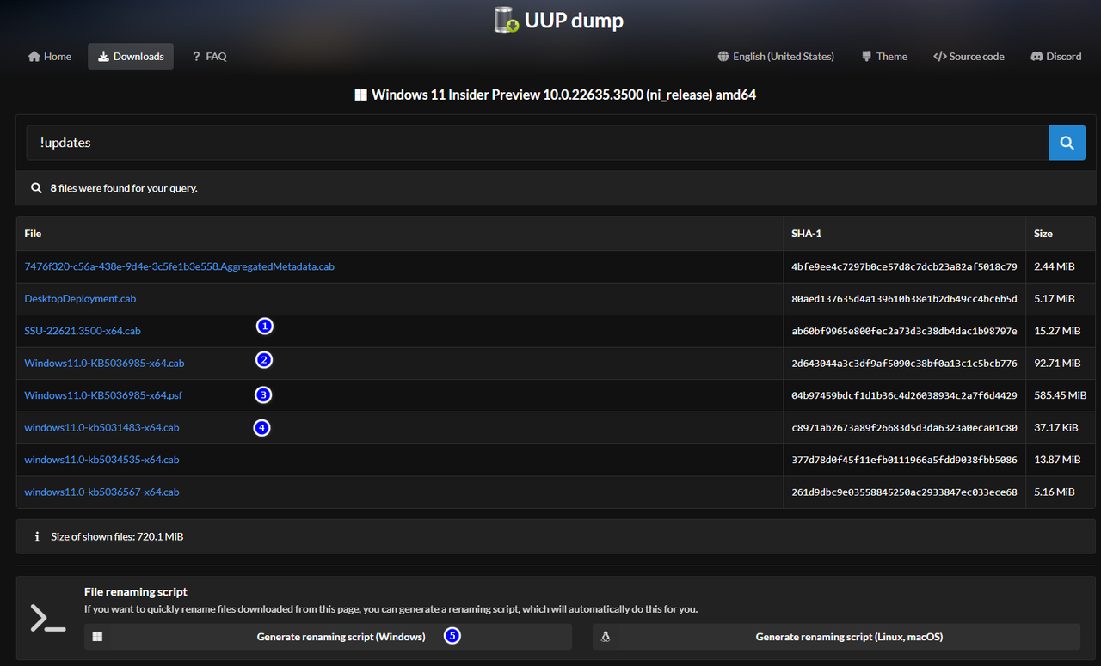
Task: Click SHA-1 hash starting 80aed137635d
Action: click(x=904, y=299)
